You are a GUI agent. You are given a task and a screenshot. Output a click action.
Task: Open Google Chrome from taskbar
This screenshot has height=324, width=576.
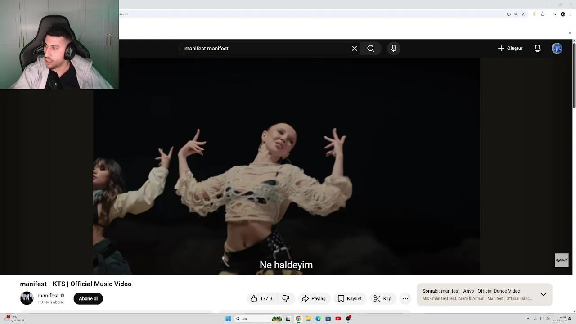click(298, 319)
